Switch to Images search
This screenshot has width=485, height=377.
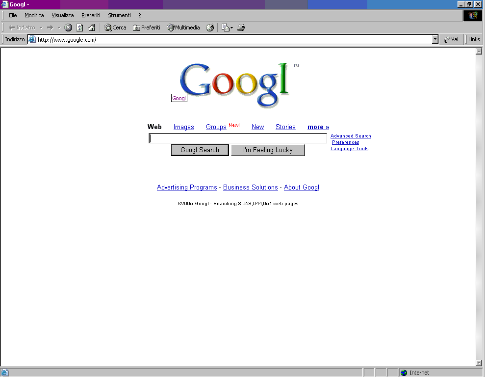pos(184,127)
